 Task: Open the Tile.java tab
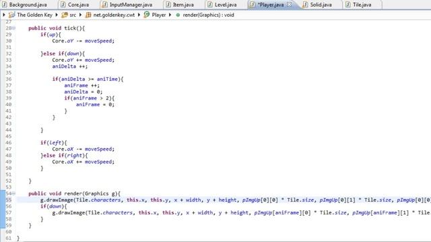[x=362, y=5]
